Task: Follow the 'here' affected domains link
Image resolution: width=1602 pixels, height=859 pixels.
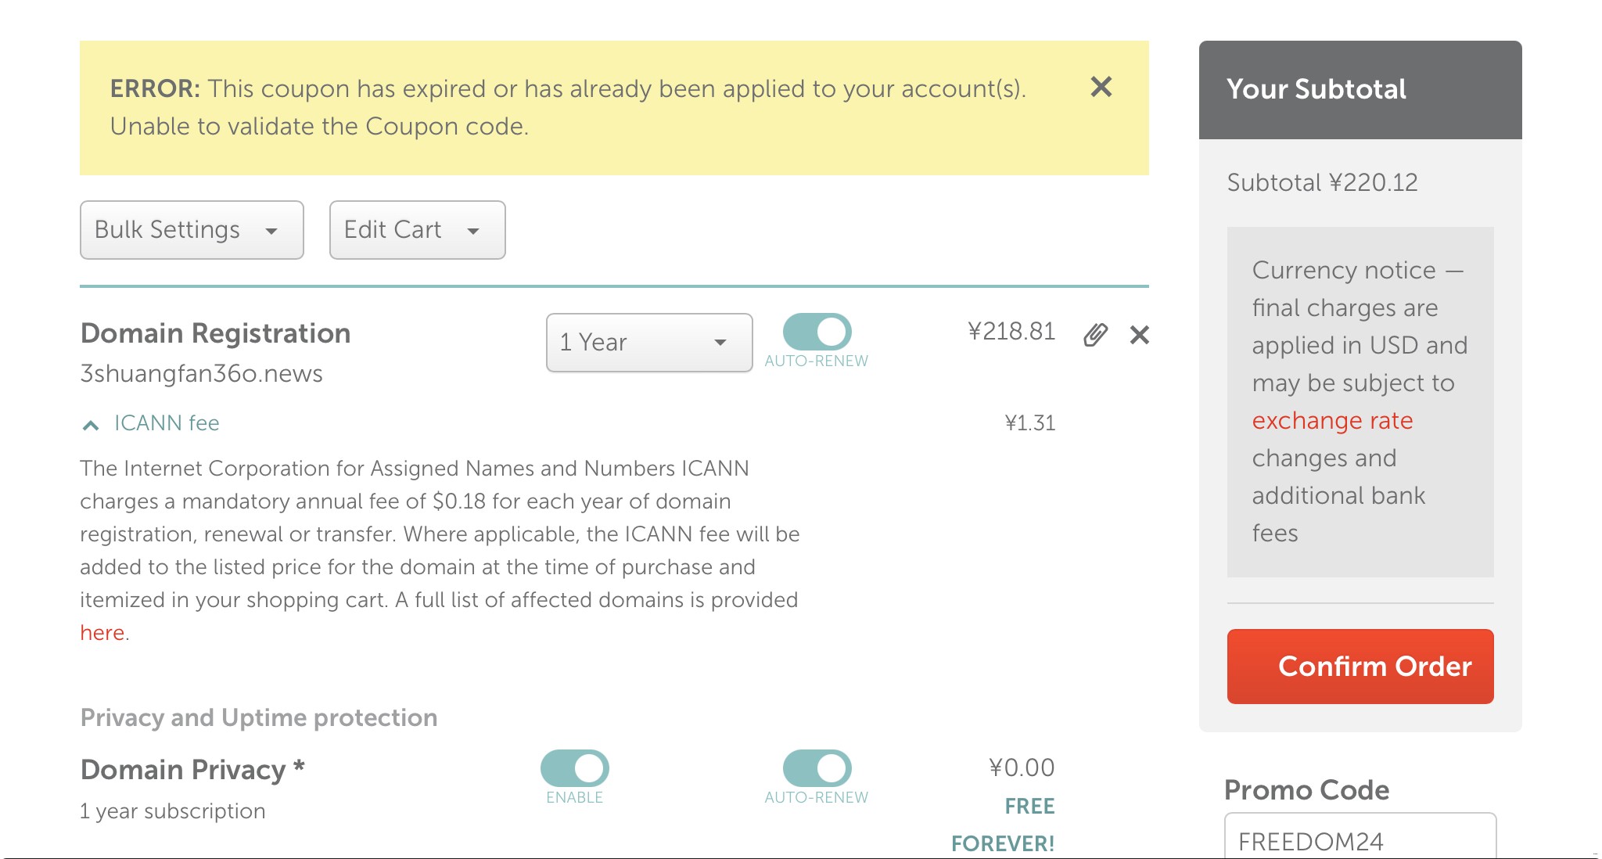Action: 102,633
